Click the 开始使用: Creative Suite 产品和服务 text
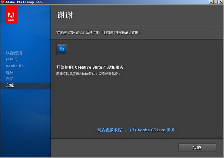The image size is (224, 158). point(90,67)
